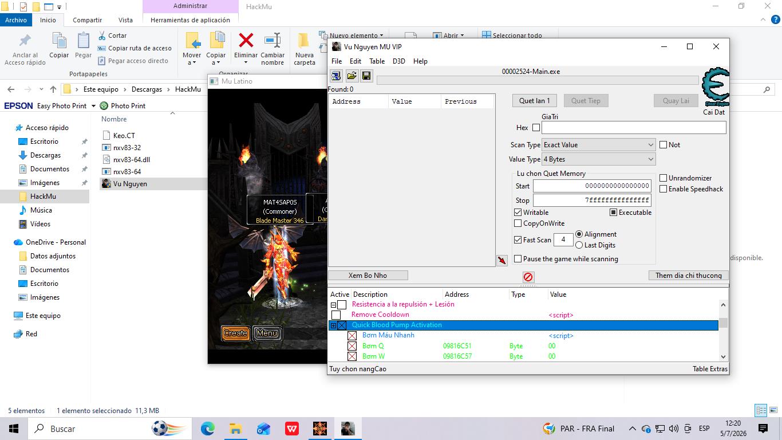The height and width of the screenshot is (440, 782).
Task: Toggle the Hex checkbox
Action: click(536, 128)
